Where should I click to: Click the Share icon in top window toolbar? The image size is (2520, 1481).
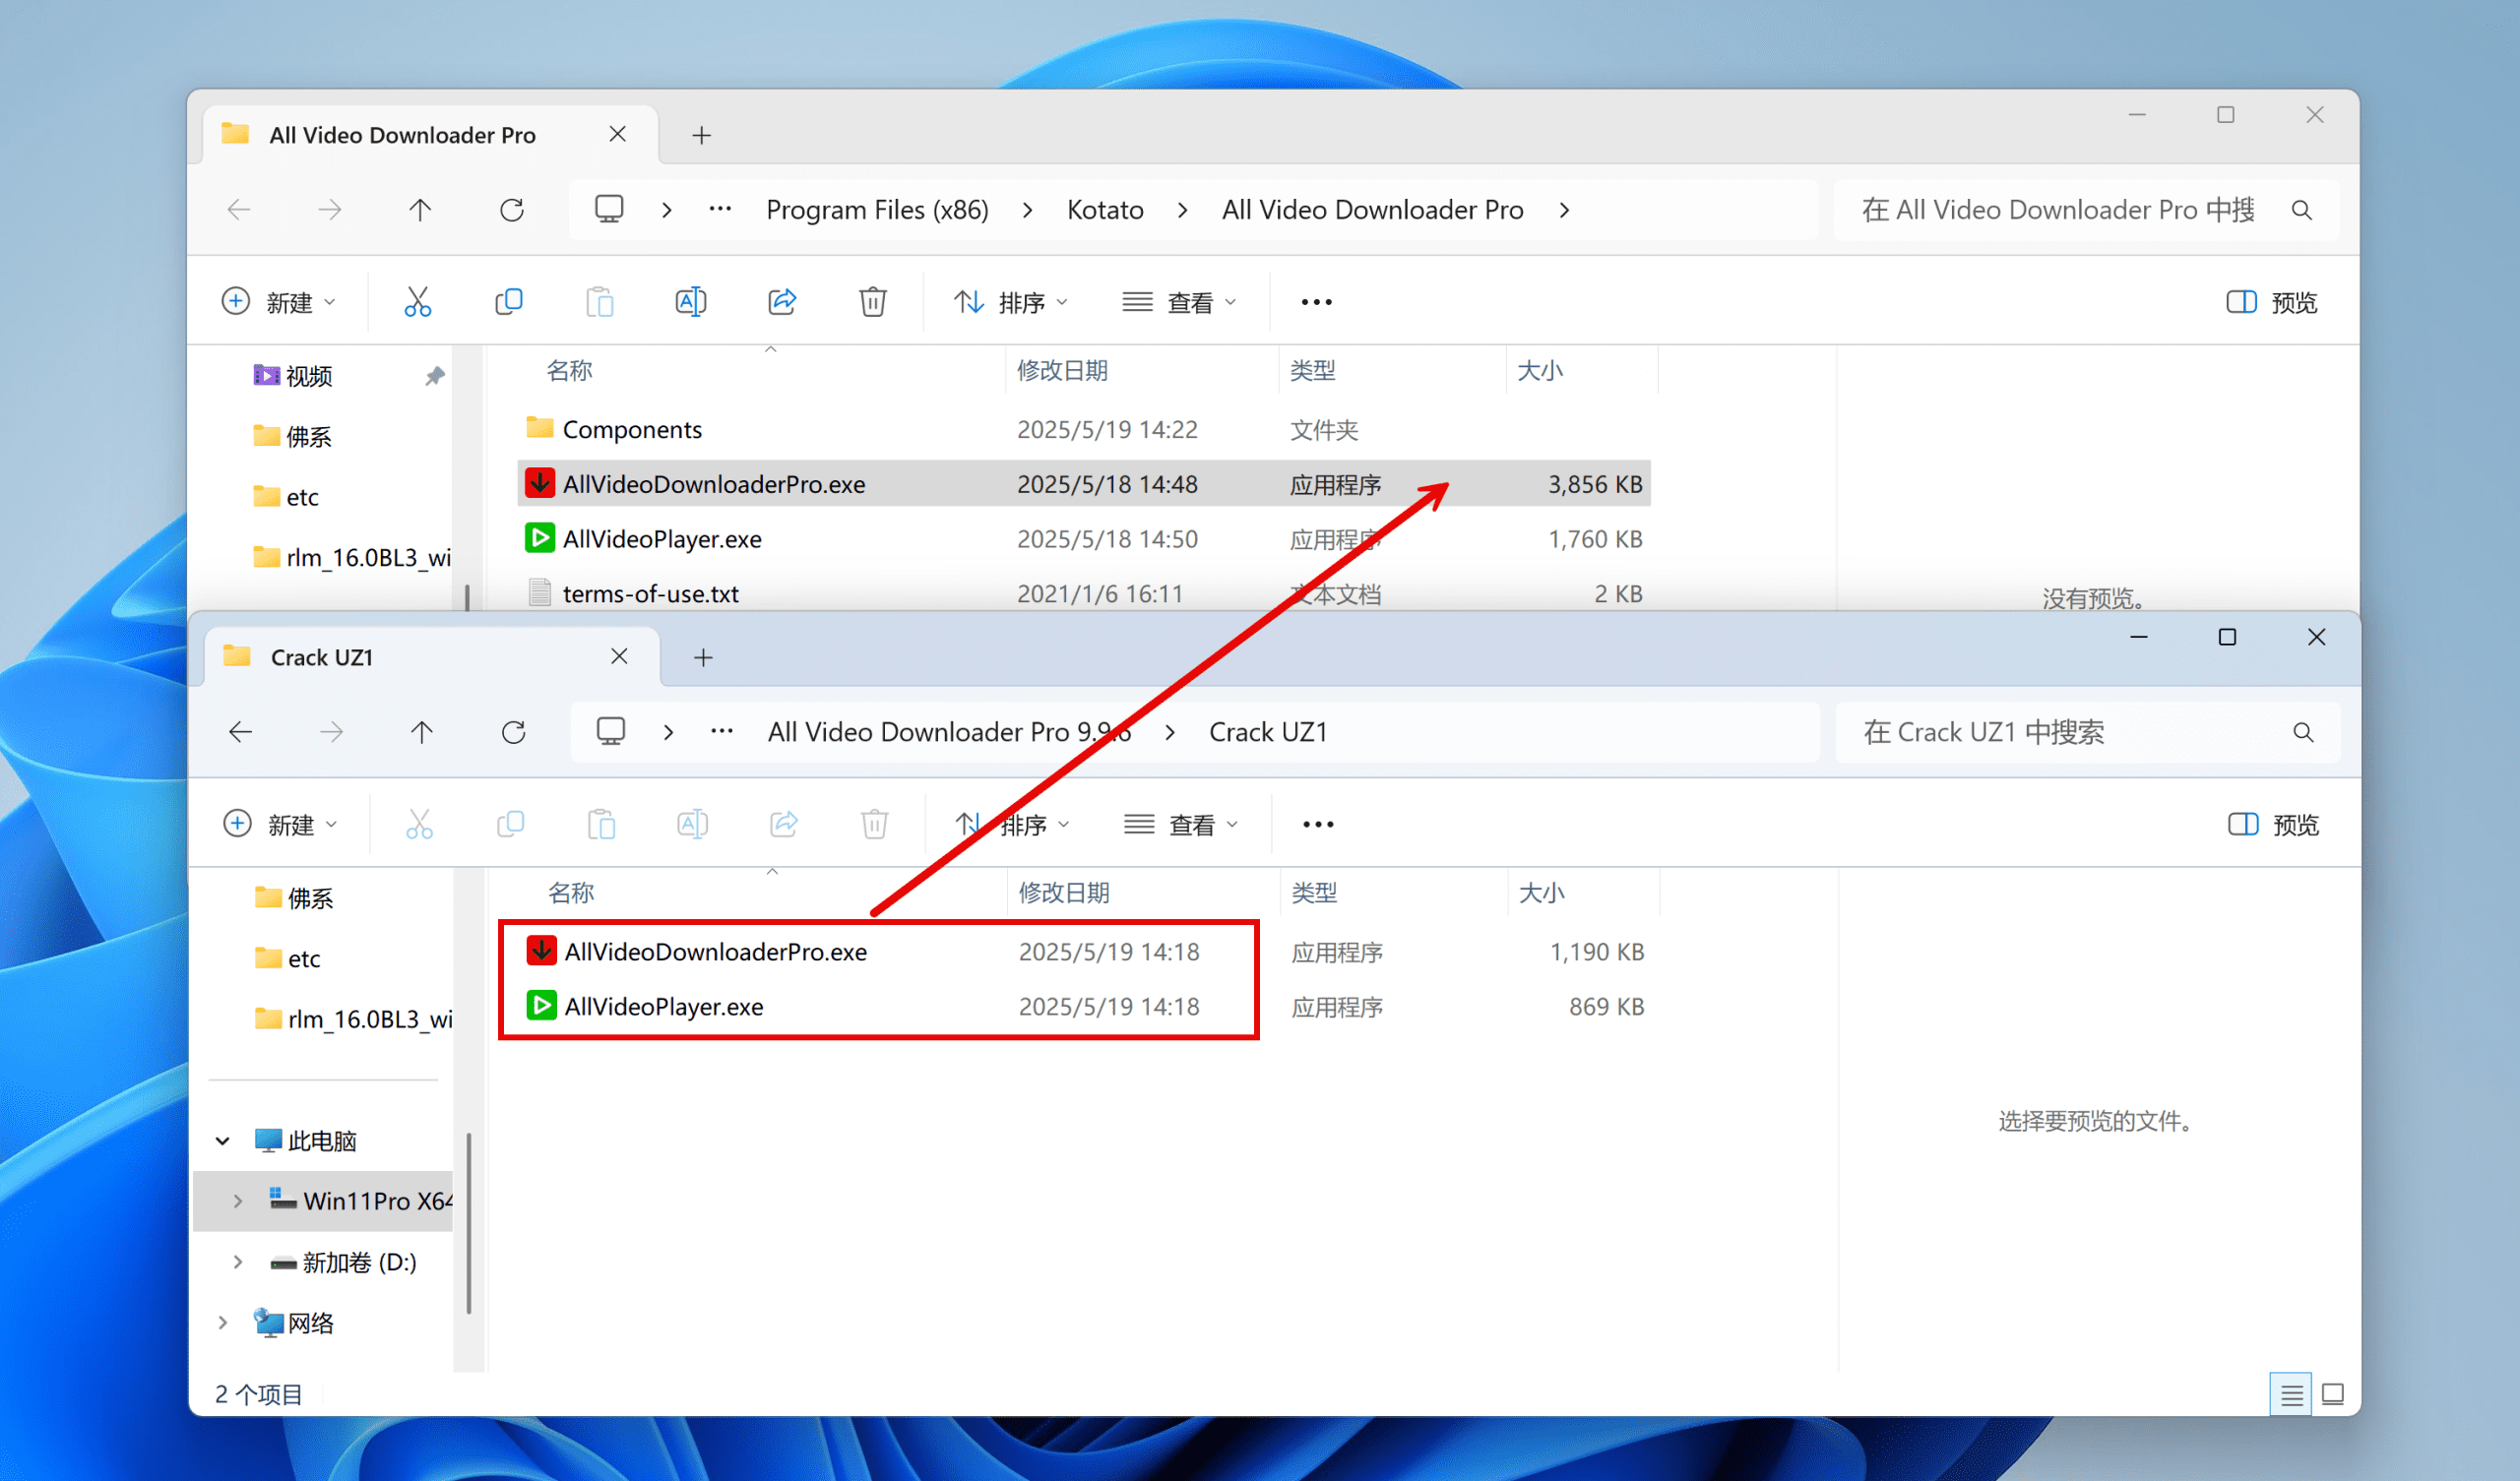pyautogui.click(x=781, y=301)
